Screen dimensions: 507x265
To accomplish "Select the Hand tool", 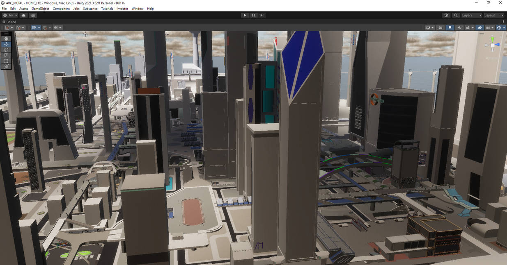I will pyautogui.click(x=6, y=39).
